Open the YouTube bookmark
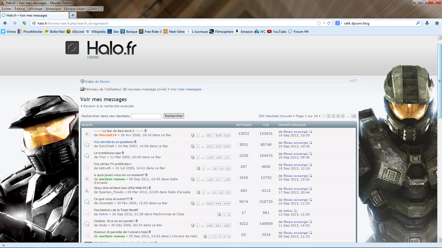 click(277, 32)
